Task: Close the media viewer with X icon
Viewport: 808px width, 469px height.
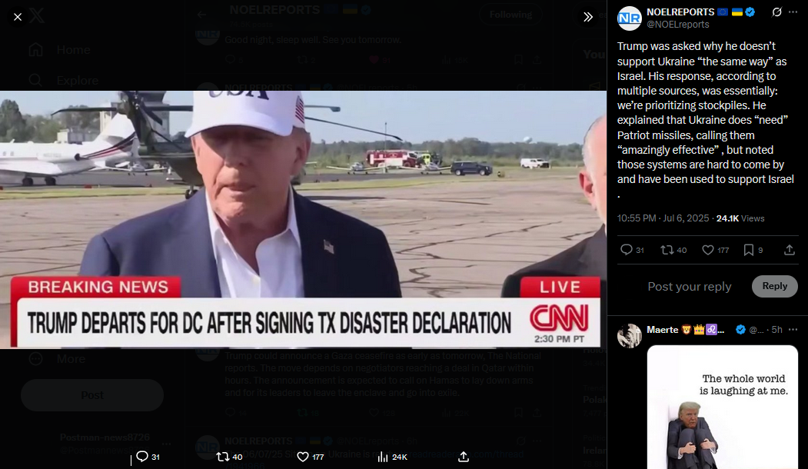Action: click(x=18, y=17)
